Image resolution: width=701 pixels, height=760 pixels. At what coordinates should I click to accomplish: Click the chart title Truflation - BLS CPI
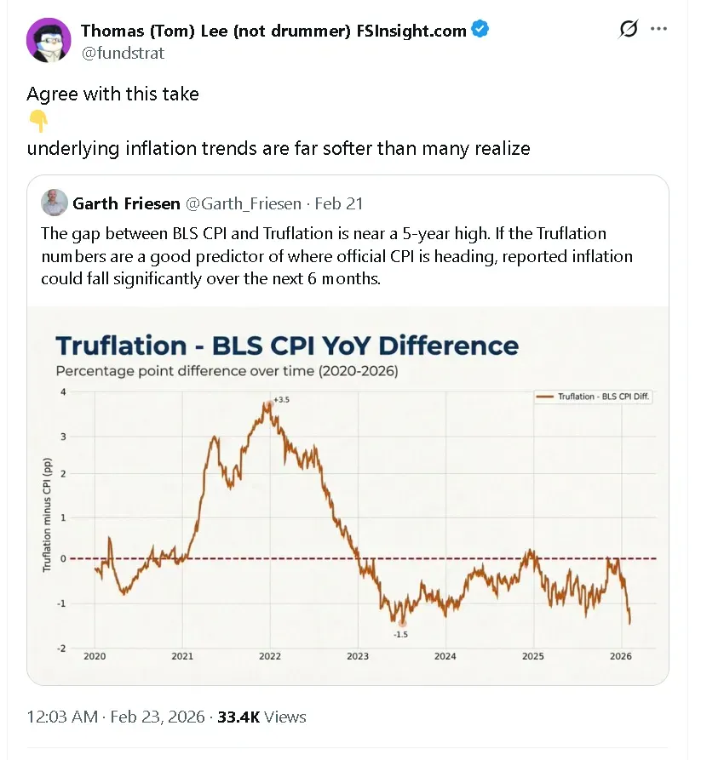[286, 346]
